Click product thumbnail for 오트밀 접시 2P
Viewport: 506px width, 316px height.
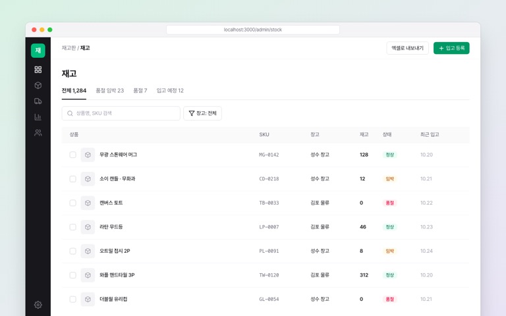click(88, 251)
